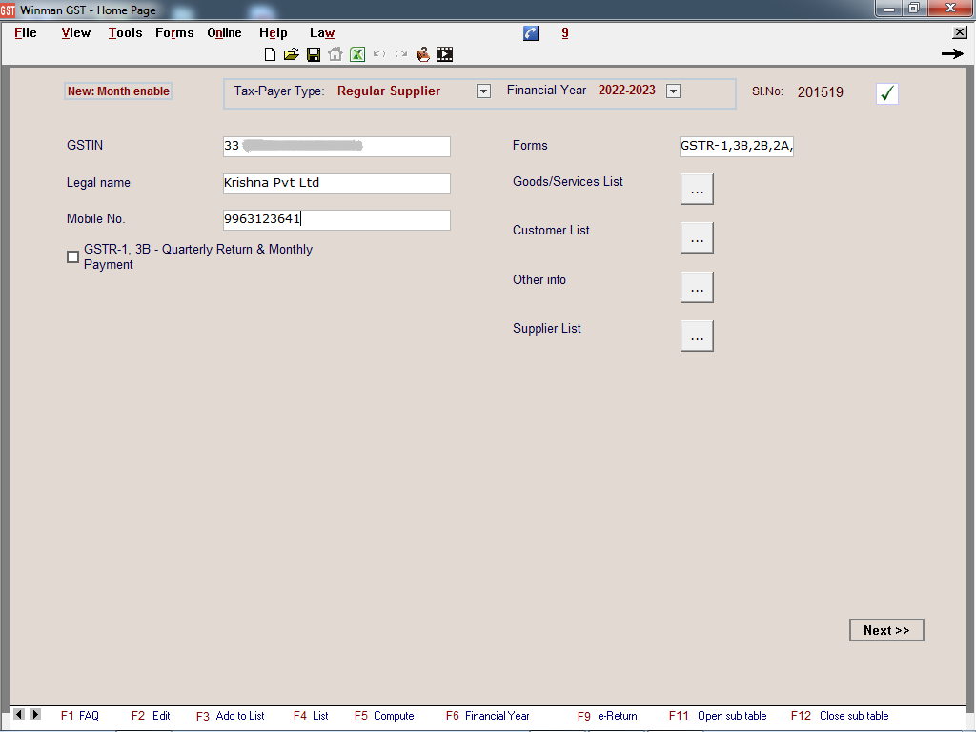Click the Excel icon in toolbar
Screen dimensions: 976x732
click(x=357, y=55)
